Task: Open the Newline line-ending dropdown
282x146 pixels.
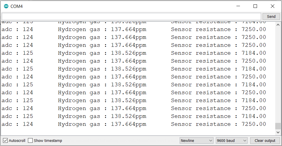Action: (x=196, y=140)
